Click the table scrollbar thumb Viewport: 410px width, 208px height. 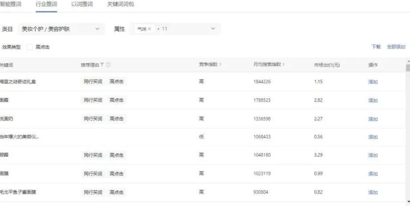(408, 67)
